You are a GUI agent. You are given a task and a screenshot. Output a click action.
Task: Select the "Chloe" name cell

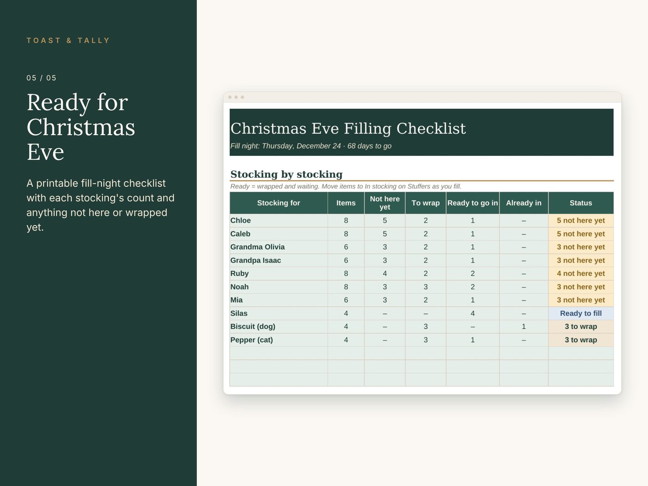(279, 220)
